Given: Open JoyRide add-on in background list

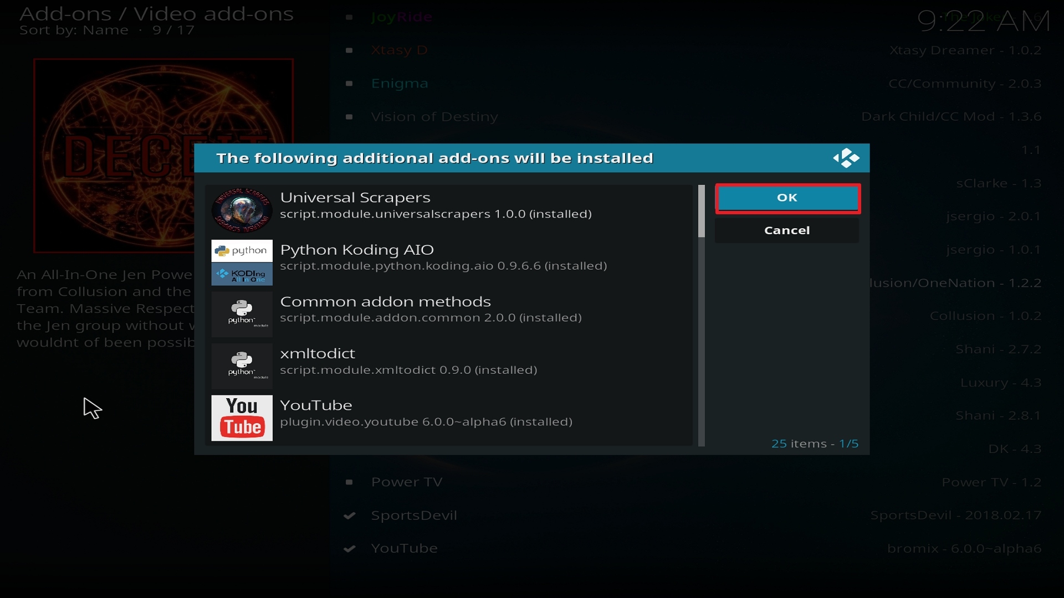Looking at the screenshot, I should click(x=401, y=17).
